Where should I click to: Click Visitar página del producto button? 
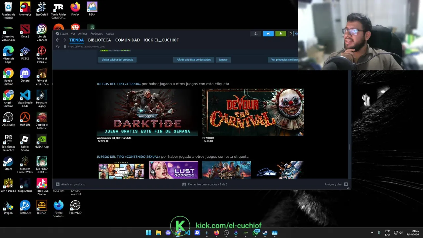117,59
